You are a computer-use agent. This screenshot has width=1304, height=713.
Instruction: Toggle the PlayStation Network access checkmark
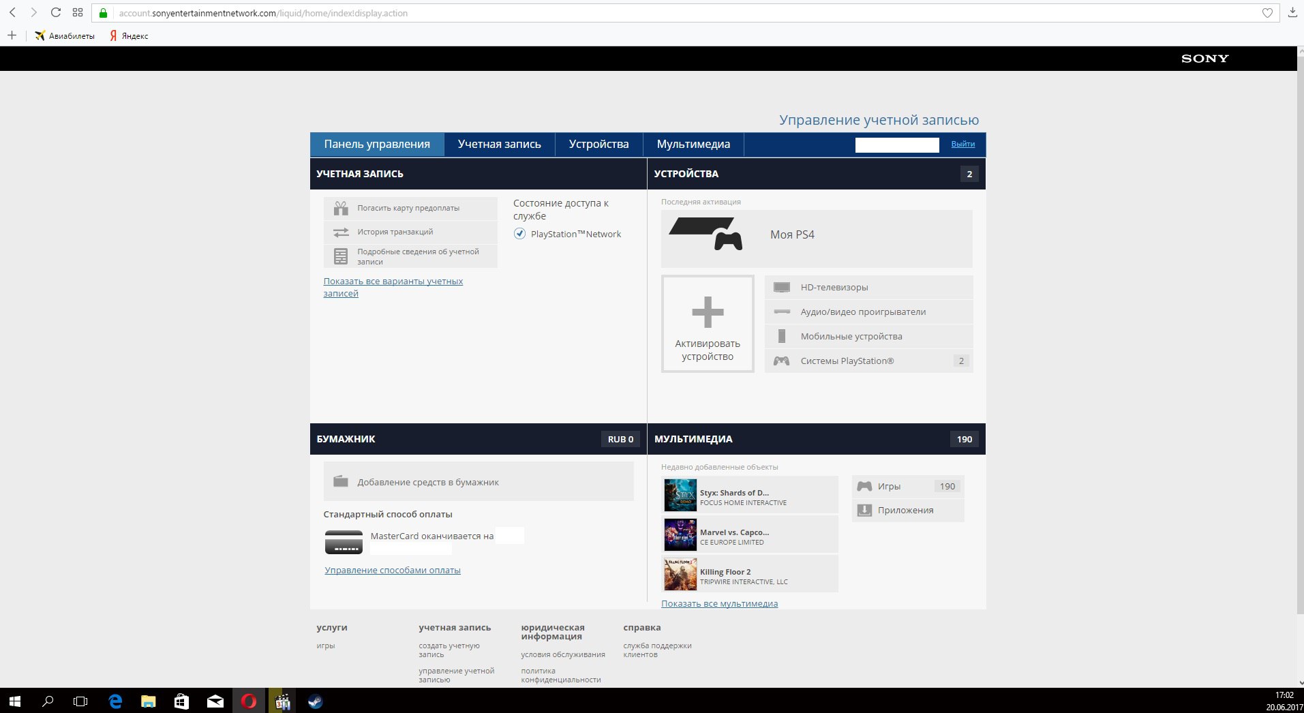coord(519,234)
